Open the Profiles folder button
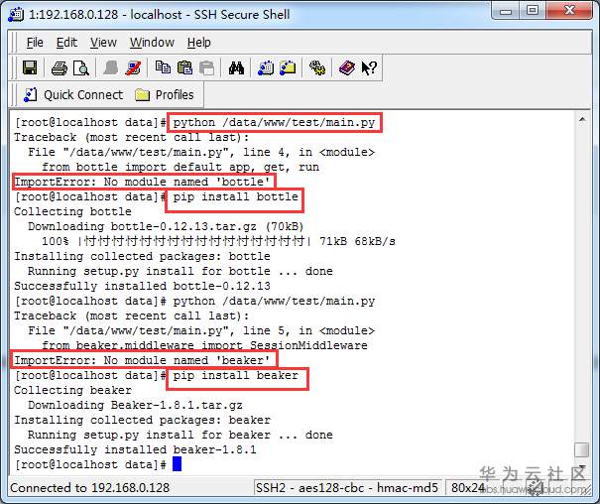600x504 pixels. click(165, 95)
